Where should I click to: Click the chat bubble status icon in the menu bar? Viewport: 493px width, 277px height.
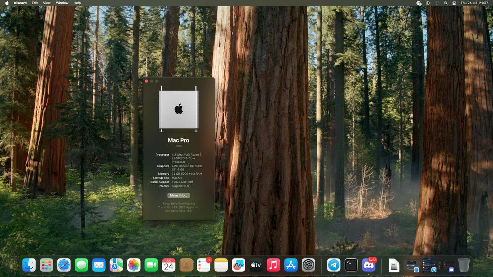point(419,3)
